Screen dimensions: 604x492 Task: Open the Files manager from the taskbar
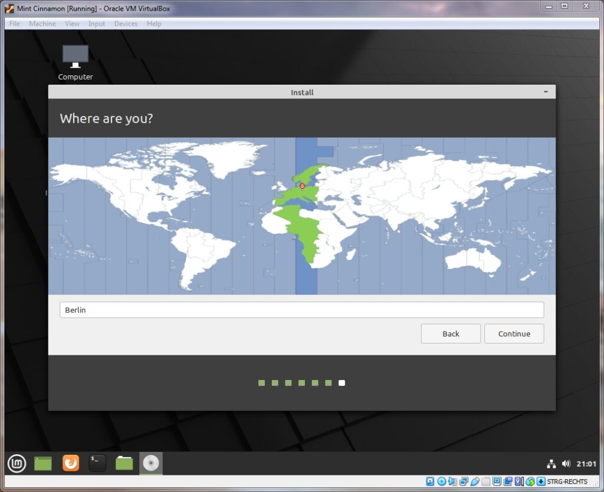pyautogui.click(x=124, y=464)
